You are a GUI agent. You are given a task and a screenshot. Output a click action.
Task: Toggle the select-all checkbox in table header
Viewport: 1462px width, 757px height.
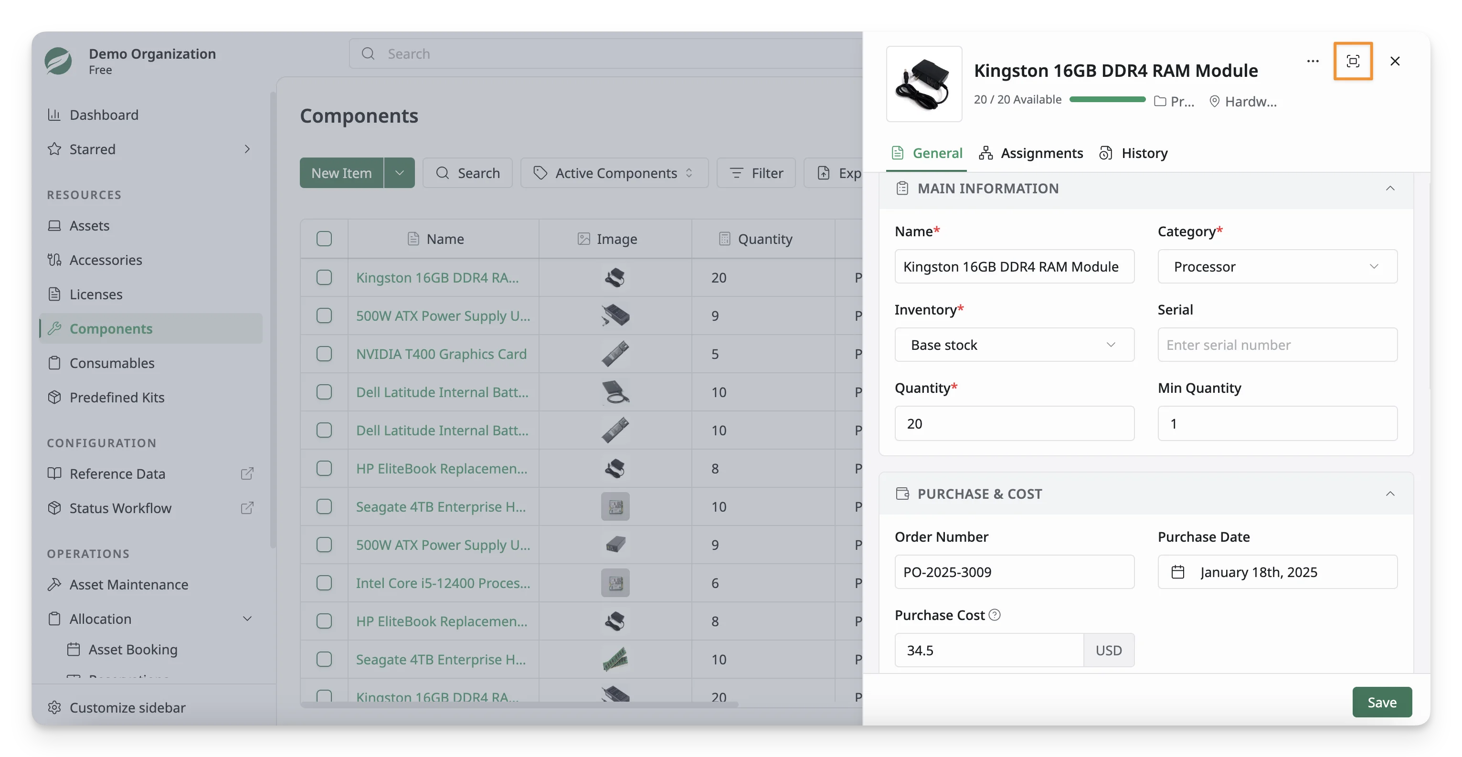[x=324, y=238]
